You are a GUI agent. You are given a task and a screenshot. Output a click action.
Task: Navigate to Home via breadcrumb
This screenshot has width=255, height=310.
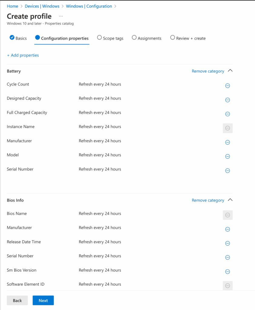click(x=12, y=6)
